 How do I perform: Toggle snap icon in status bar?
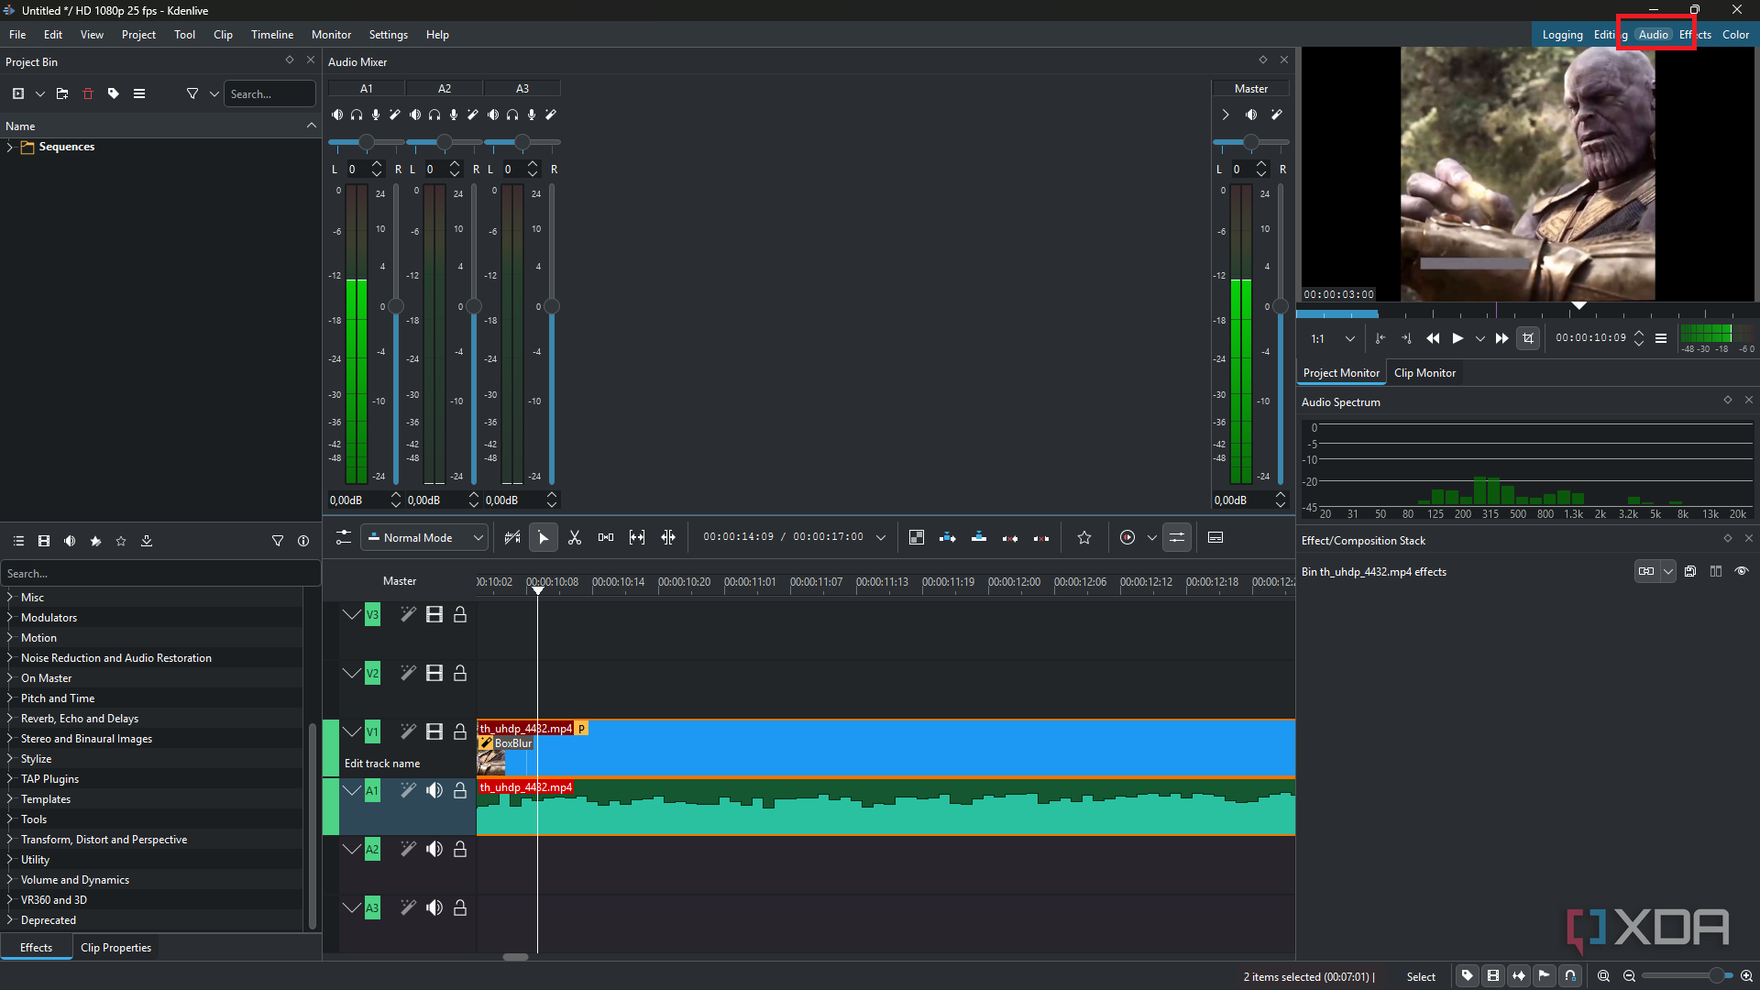tap(1570, 976)
